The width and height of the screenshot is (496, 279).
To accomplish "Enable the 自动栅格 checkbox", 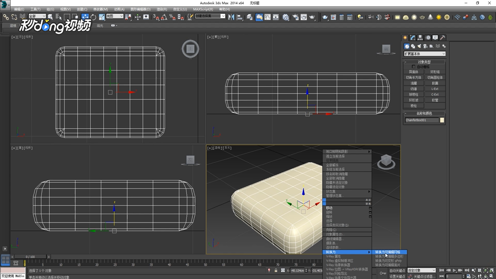I will [413, 67].
